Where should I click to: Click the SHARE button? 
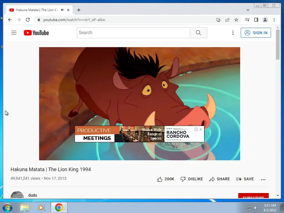tap(219, 179)
